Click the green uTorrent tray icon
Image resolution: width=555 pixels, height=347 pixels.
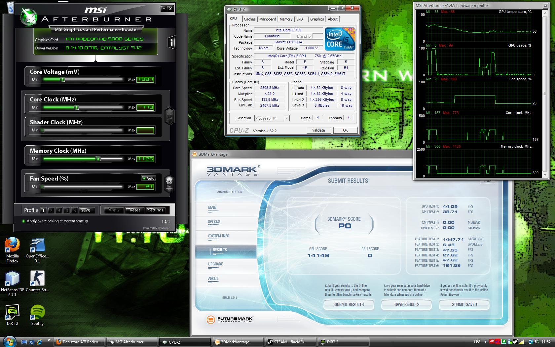coord(504,342)
